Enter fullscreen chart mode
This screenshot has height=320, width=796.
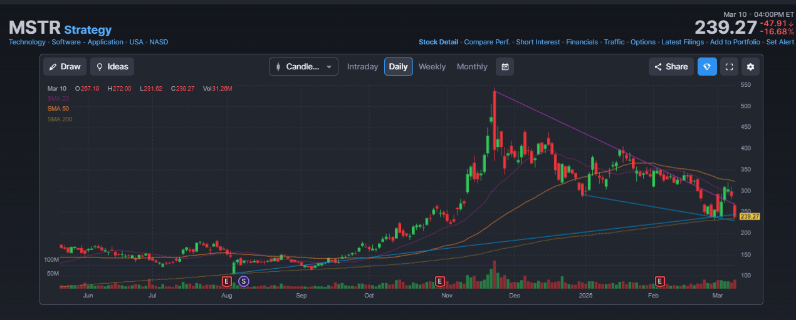(x=729, y=67)
